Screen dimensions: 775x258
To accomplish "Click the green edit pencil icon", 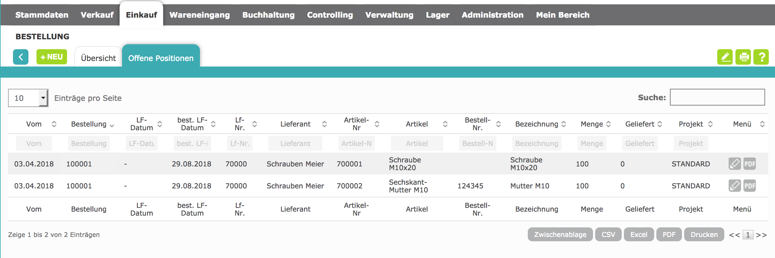I will click(x=725, y=57).
